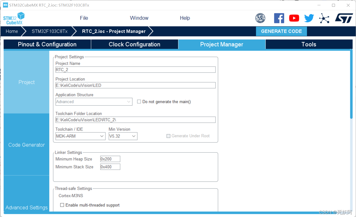356x217 pixels.
Task: Switch to Pinout & Configuration tab
Action: click(47, 44)
